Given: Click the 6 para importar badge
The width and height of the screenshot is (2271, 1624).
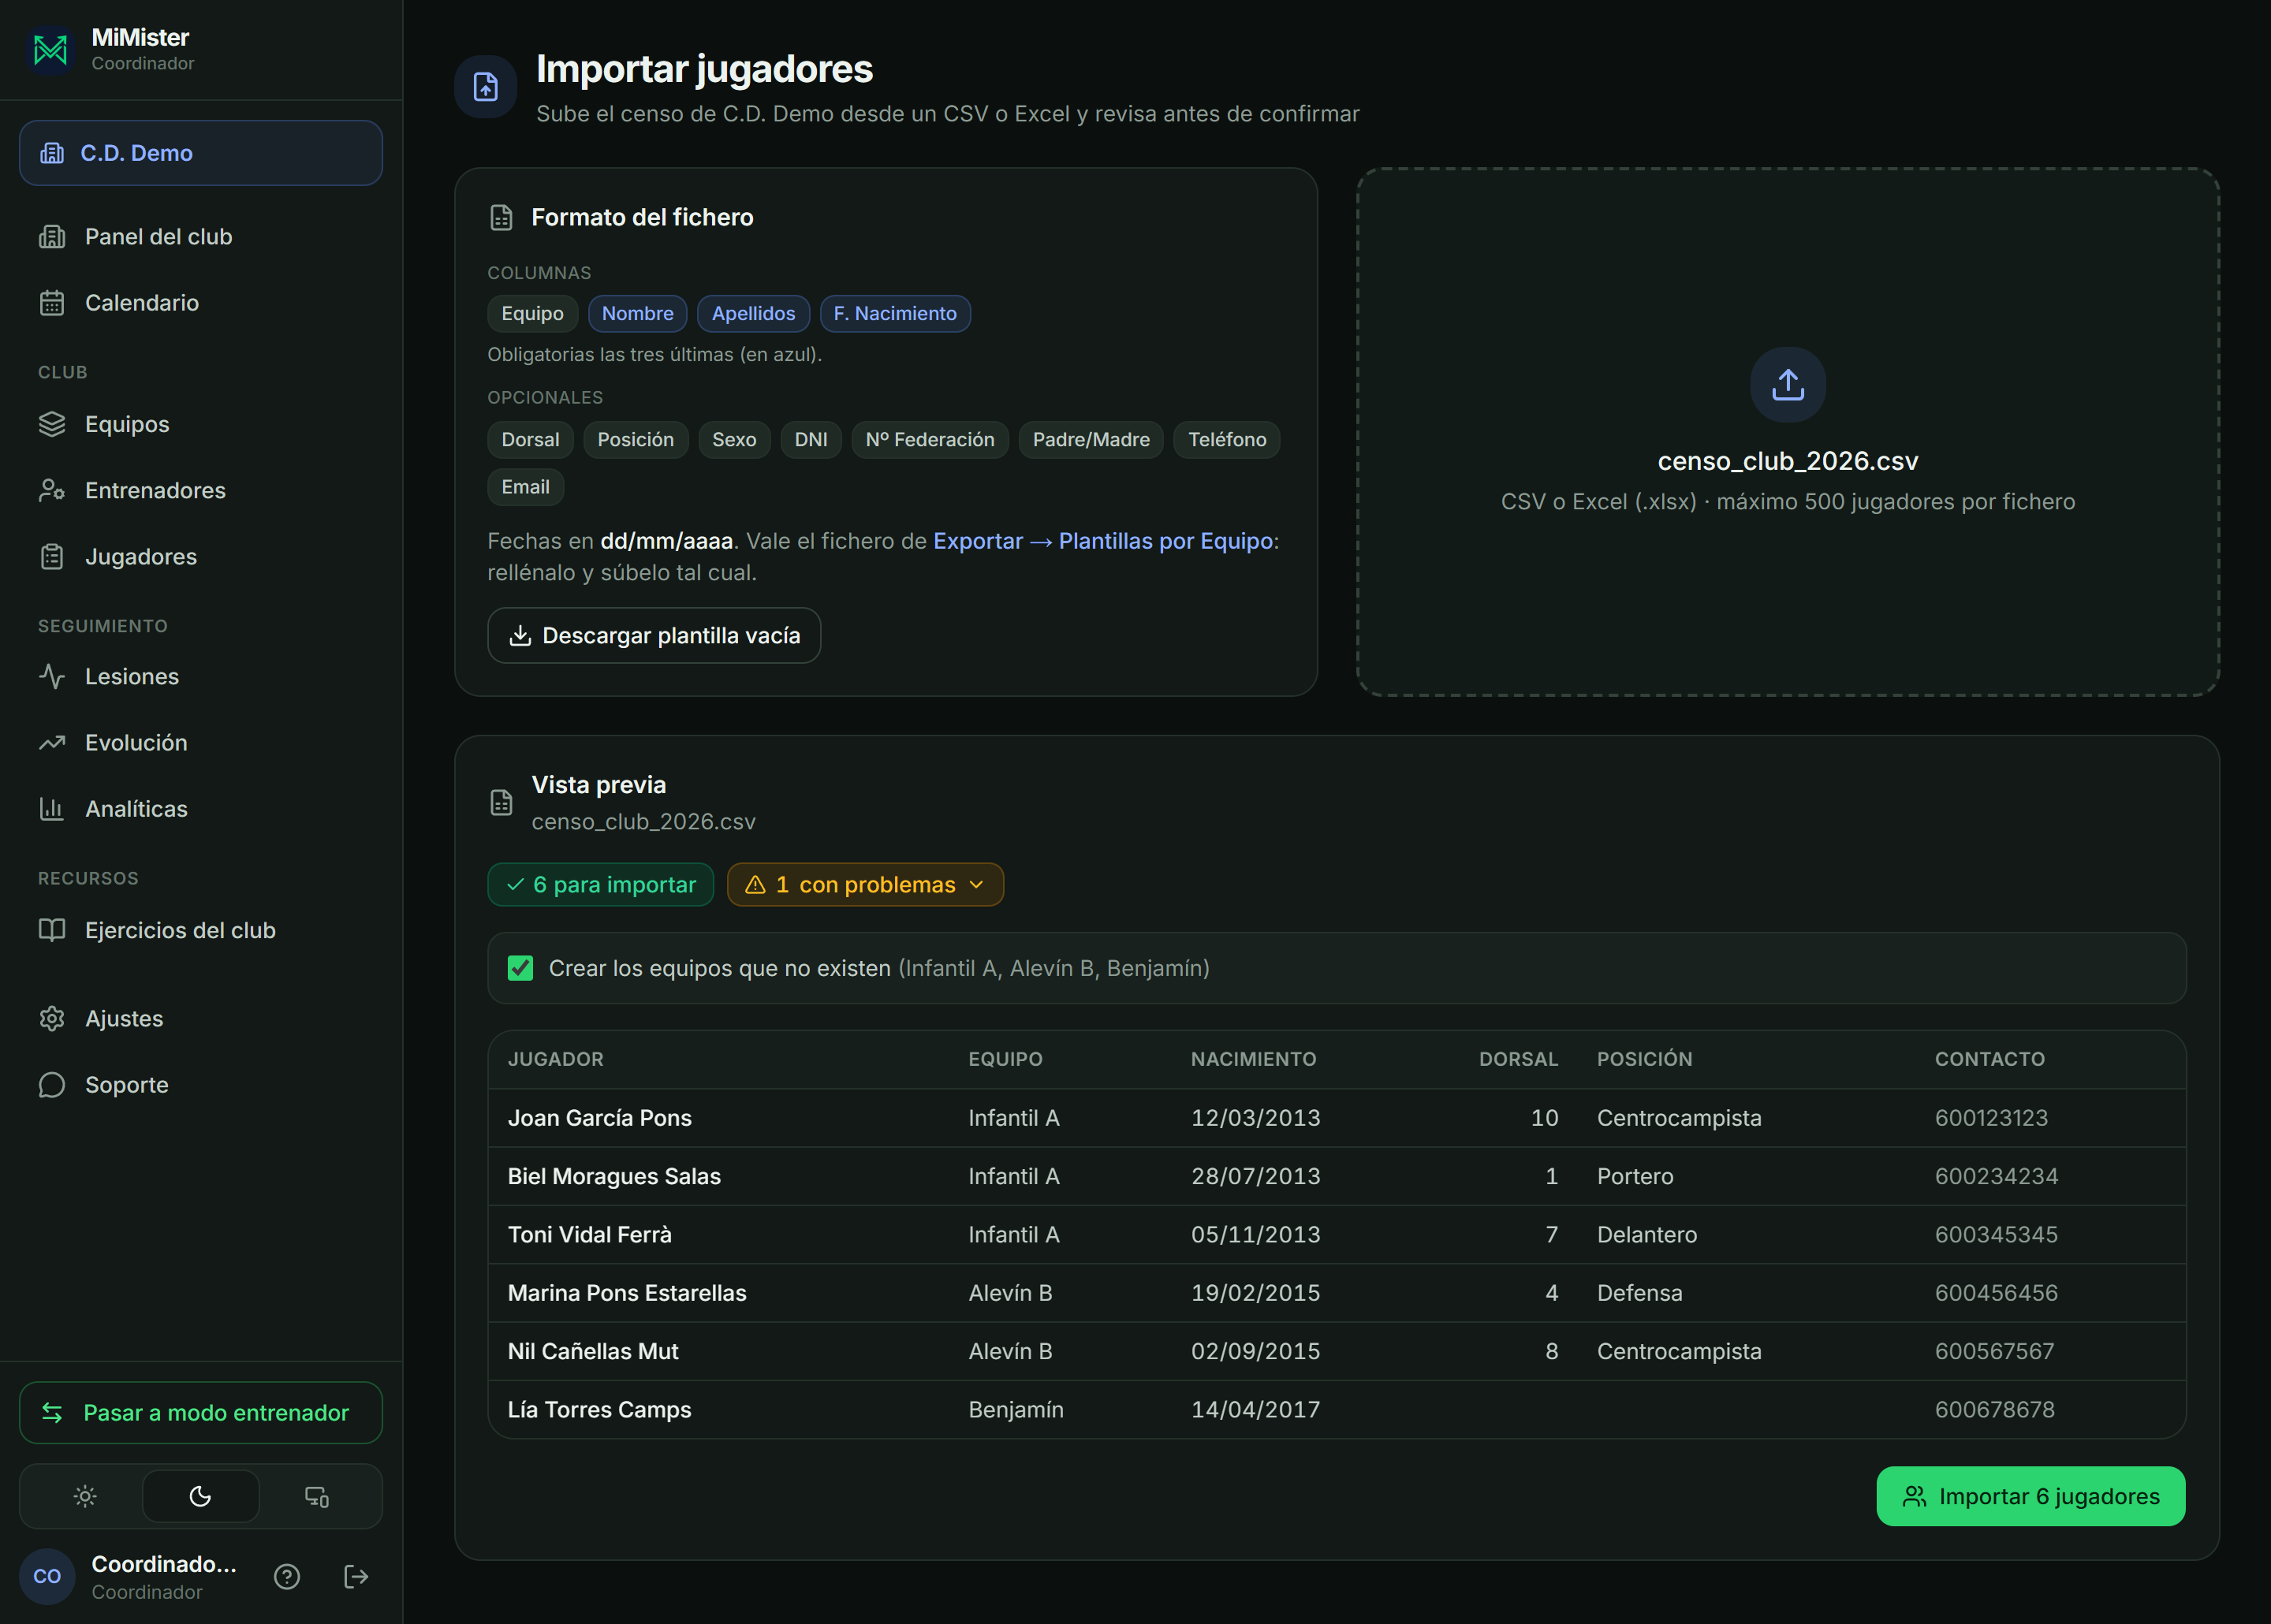Looking at the screenshot, I should (600, 885).
